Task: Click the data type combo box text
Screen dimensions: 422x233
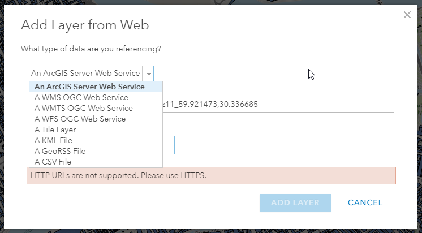Action: tap(85, 74)
